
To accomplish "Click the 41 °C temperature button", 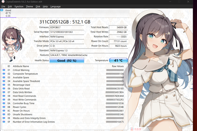I will click(118, 60).
